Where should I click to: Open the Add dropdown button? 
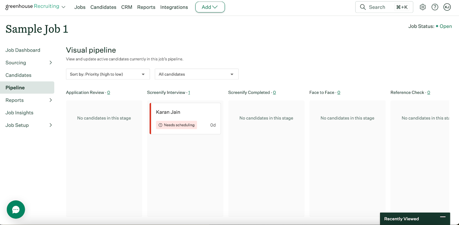(210, 7)
